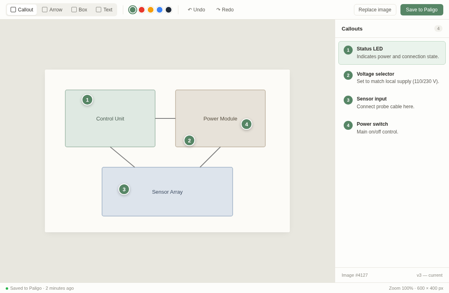The width and height of the screenshot is (449, 293).
Task: Click the Power Module label
Action: coord(220,119)
